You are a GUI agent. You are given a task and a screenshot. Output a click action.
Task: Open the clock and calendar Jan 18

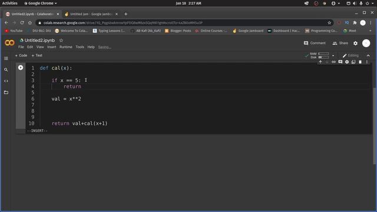click(188, 3)
